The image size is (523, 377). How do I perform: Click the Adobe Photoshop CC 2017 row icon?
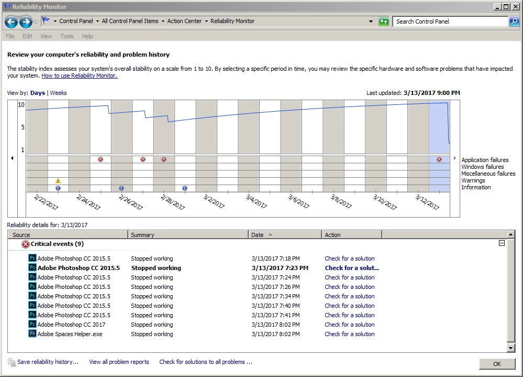click(32, 324)
